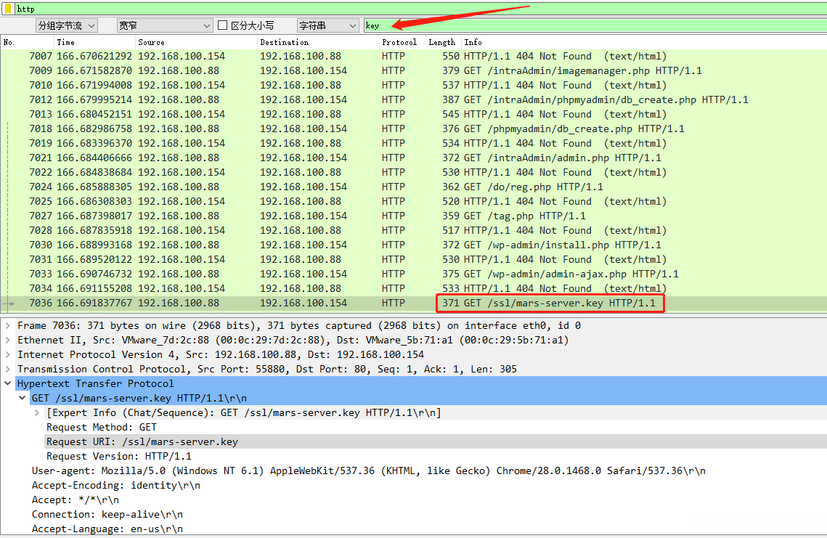Image resolution: width=827 pixels, height=538 pixels.
Task: Sort by the Info column header
Action: 644,42
